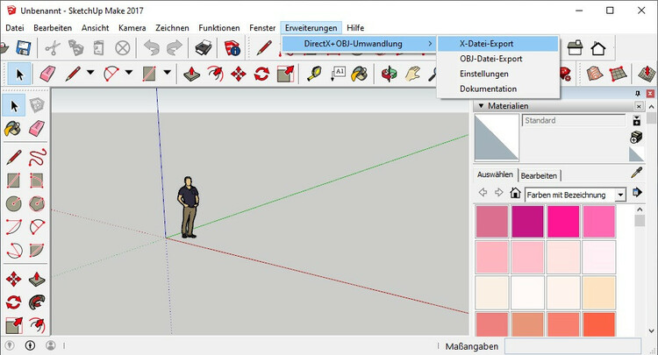
Task: Click the Erase (X circle) toolbar icon
Action: click(123, 48)
